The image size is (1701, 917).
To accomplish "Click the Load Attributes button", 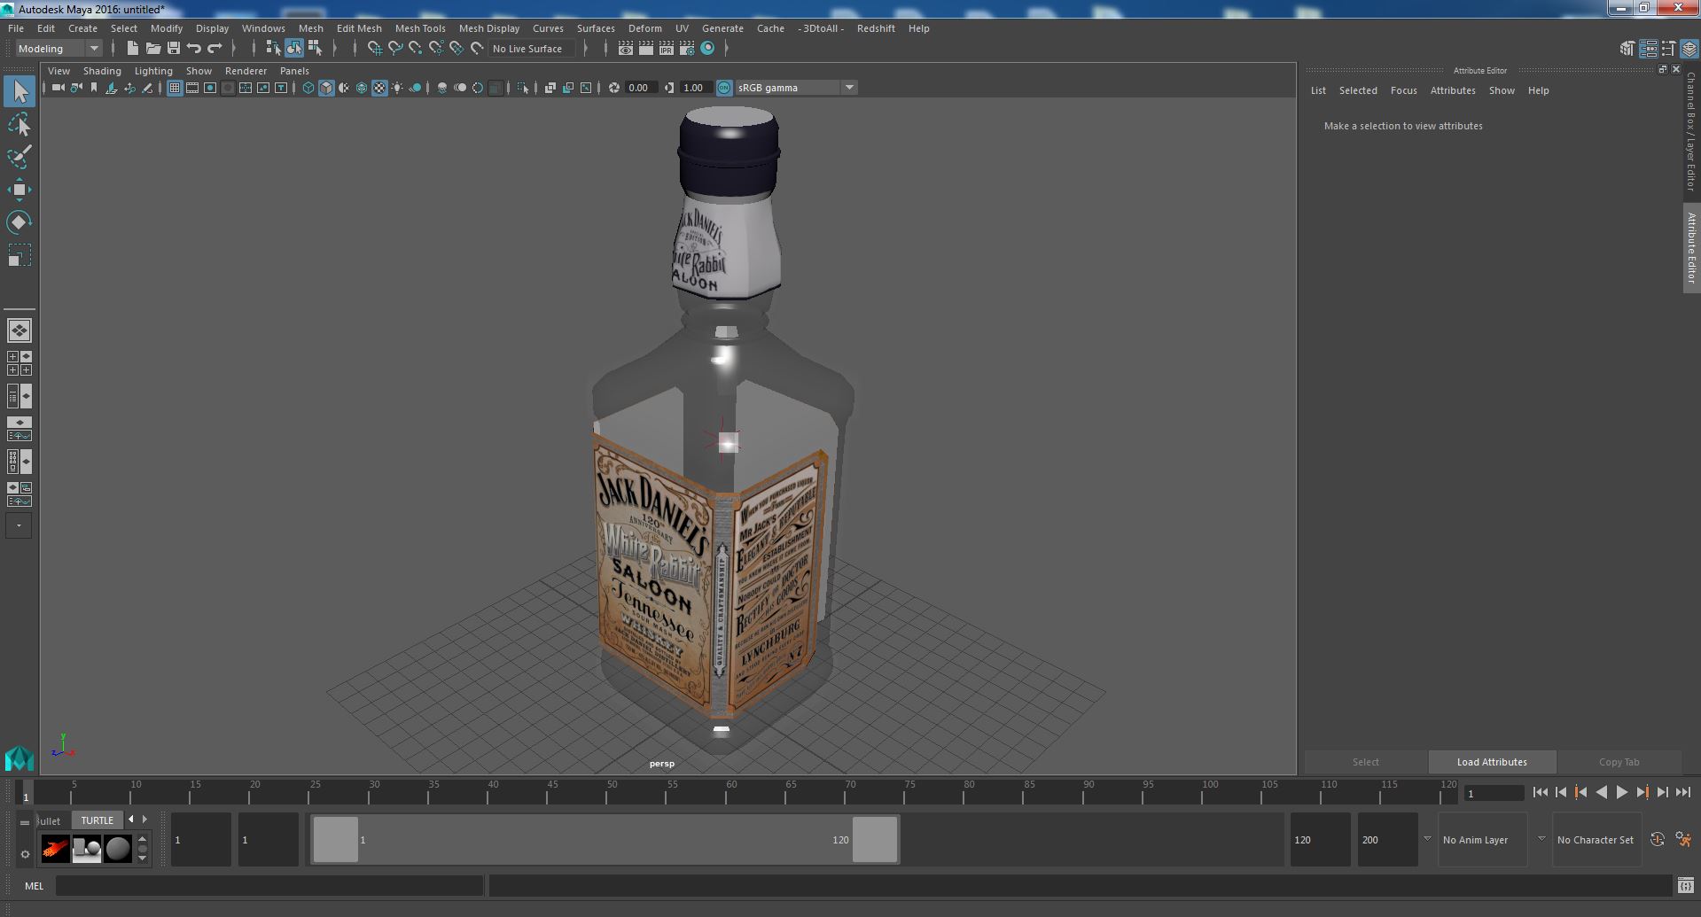I will [1492, 762].
